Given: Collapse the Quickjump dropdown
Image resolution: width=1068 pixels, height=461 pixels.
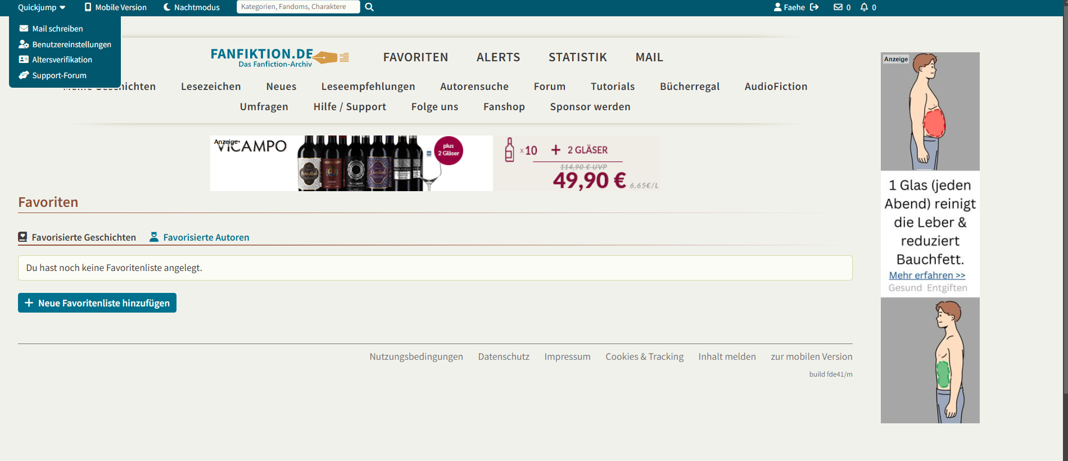Looking at the screenshot, I should [x=42, y=7].
